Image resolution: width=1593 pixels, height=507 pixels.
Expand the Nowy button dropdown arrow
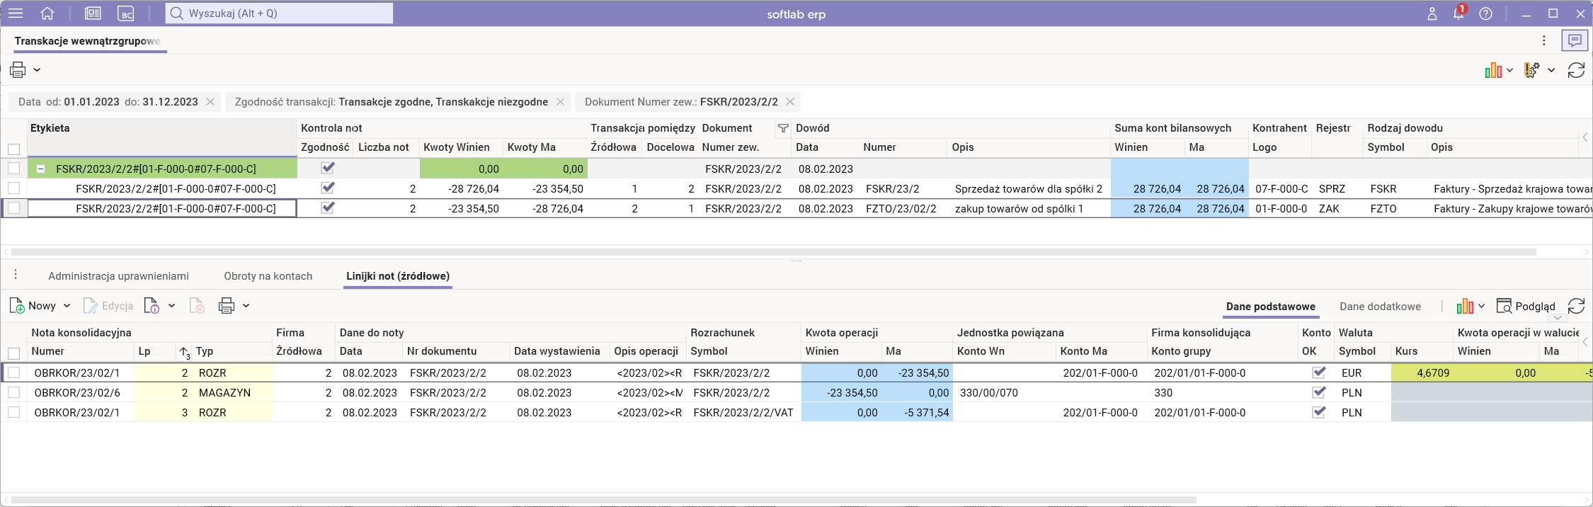[x=67, y=306]
